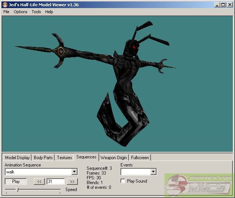Select the Sequences tab
This screenshot has height=198, width=235.
click(86, 157)
